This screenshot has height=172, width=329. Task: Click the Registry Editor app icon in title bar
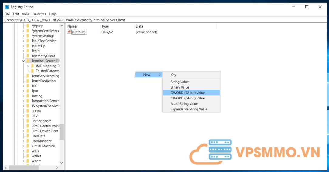[7, 7]
